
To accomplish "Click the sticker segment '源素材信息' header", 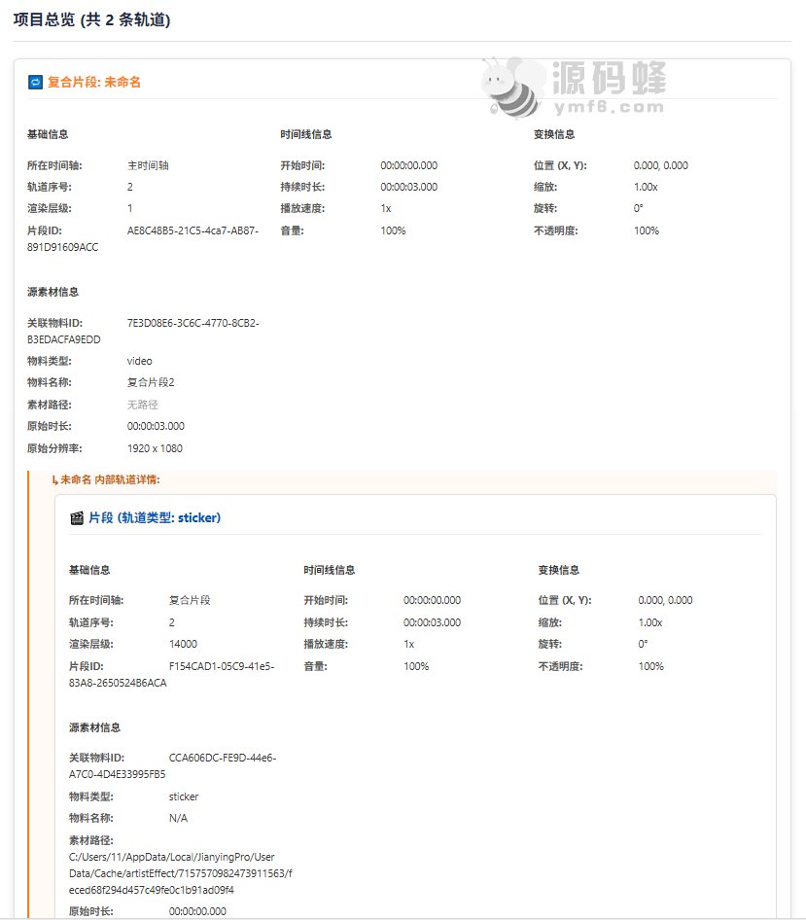I will point(95,727).
